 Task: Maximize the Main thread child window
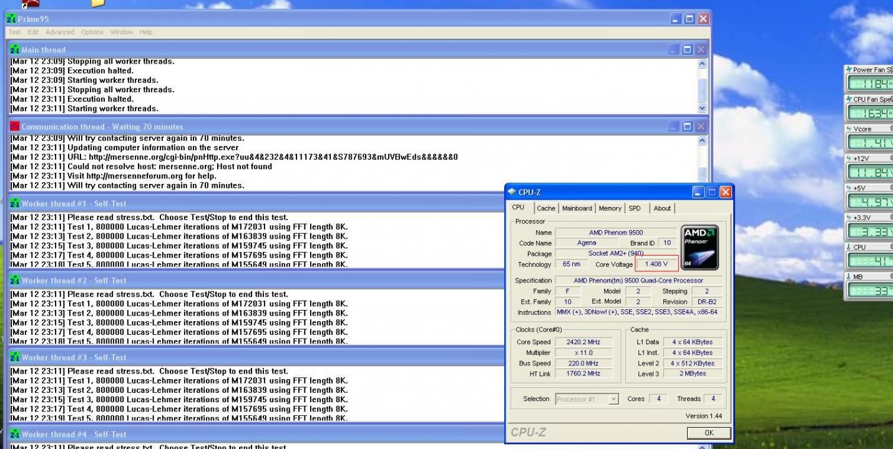[688, 49]
